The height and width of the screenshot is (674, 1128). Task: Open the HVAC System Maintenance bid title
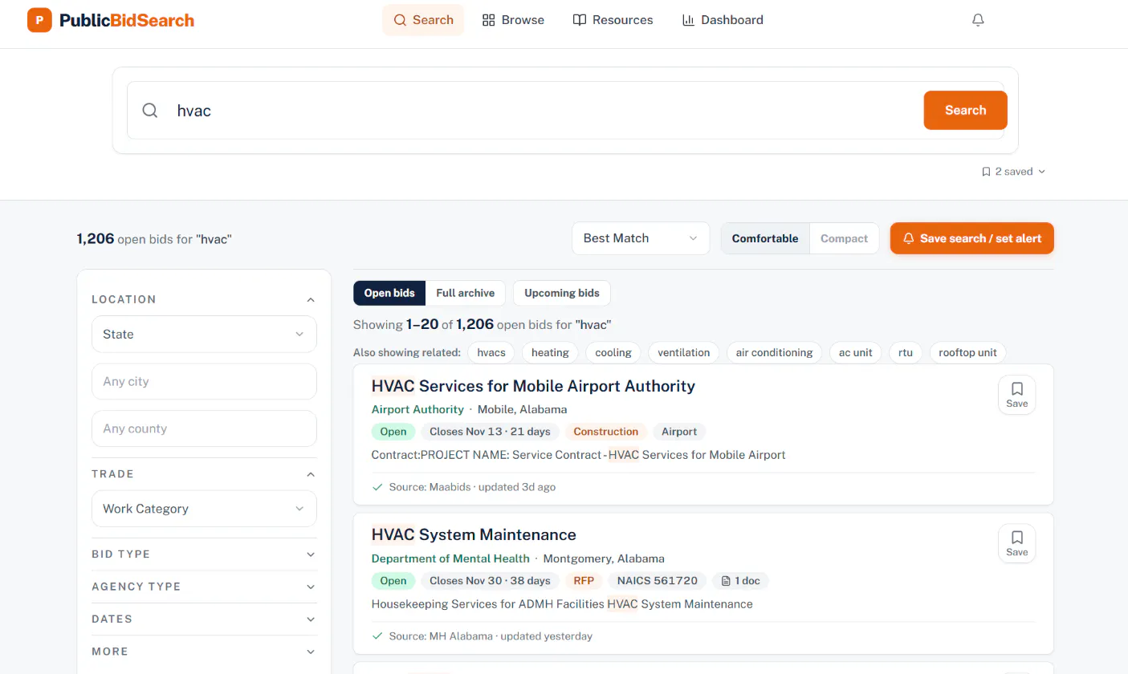(474, 535)
